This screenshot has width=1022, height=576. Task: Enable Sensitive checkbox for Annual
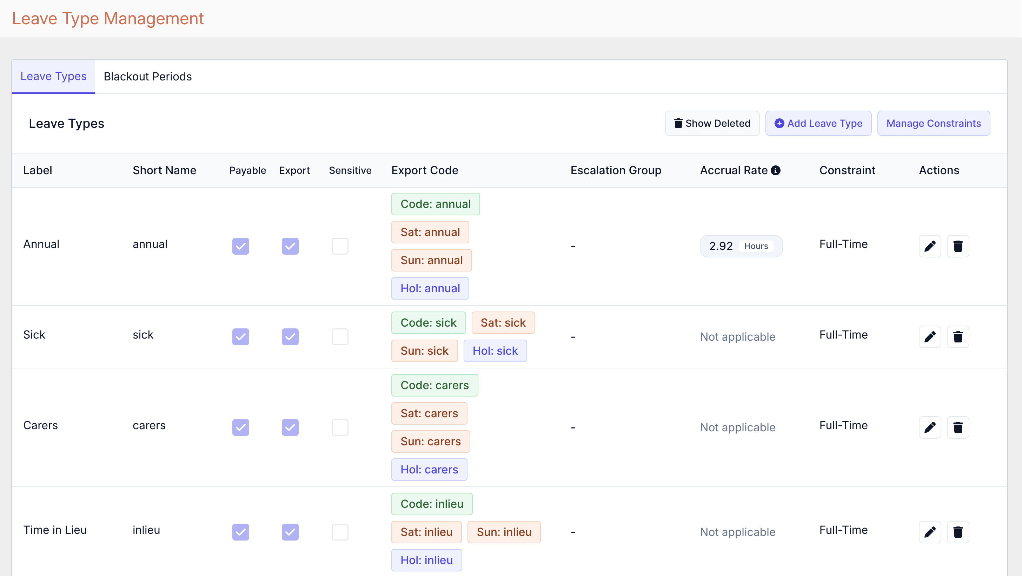pyautogui.click(x=340, y=246)
